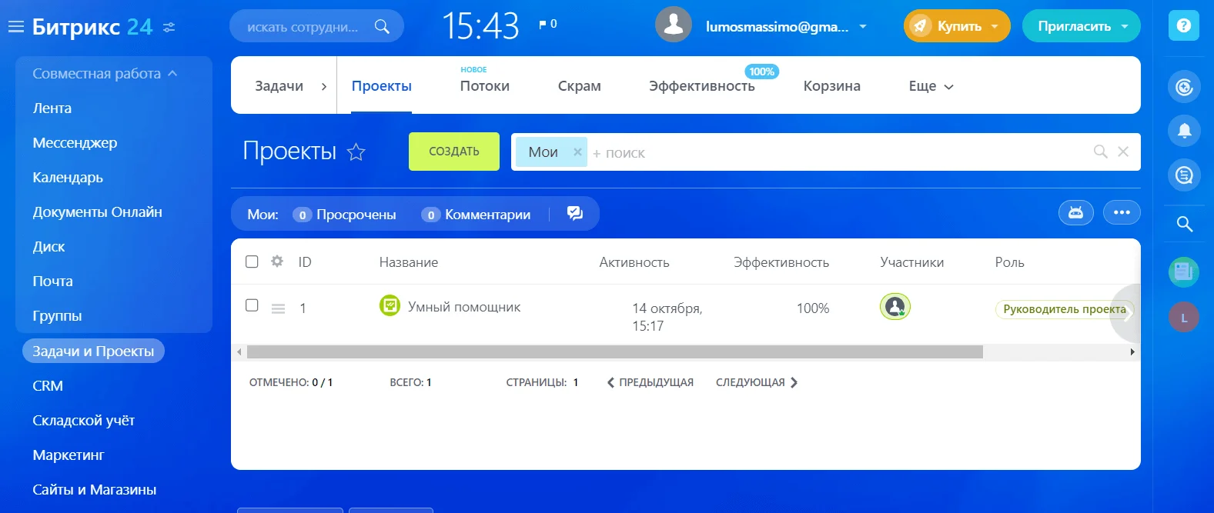The width and height of the screenshot is (1214, 513).
Task: Filter by Просрочены counter
Action: (x=344, y=215)
